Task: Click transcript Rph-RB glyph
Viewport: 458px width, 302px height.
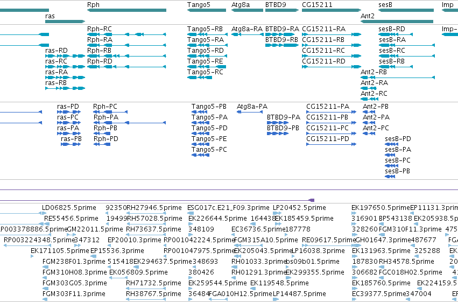Action: 126,56
